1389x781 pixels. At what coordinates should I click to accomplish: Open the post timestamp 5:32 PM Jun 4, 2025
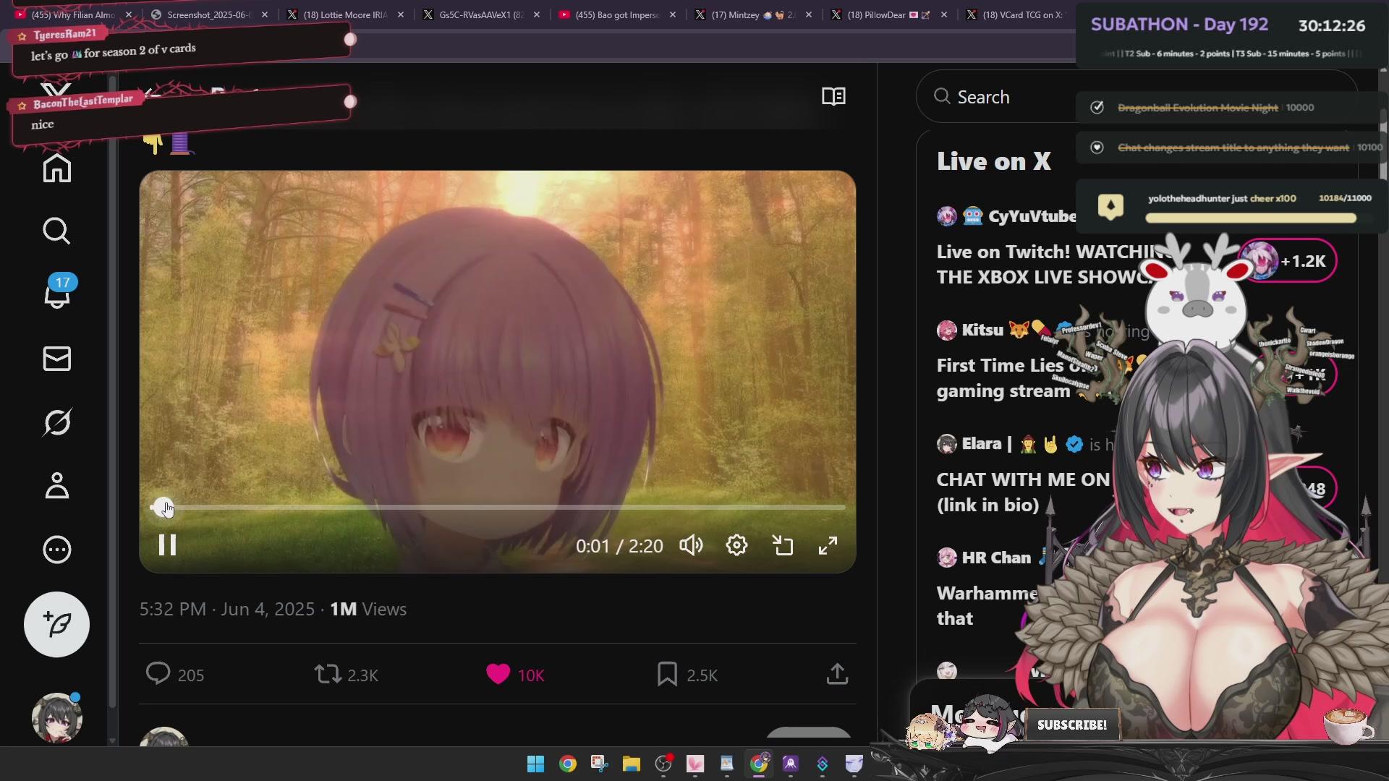pyautogui.click(x=227, y=609)
